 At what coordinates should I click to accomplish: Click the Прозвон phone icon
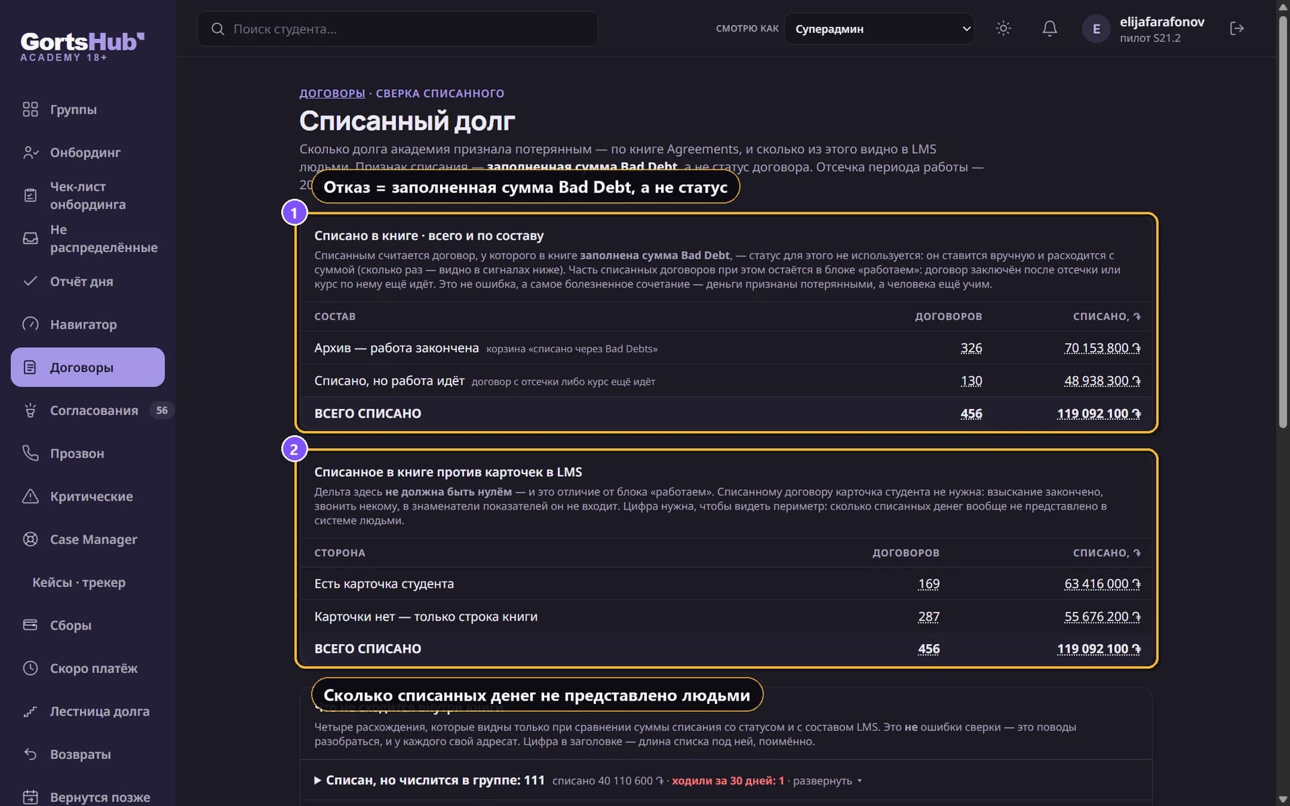pyautogui.click(x=30, y=453)
